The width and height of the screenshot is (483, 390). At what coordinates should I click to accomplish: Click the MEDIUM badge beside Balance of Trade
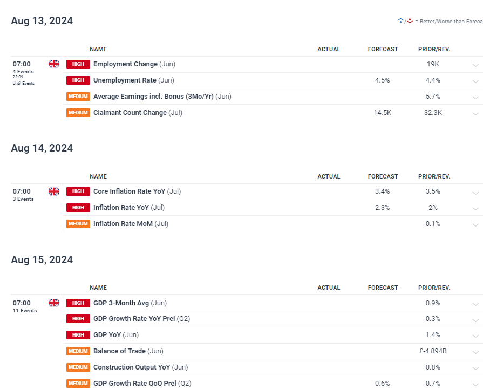(78, 351)
